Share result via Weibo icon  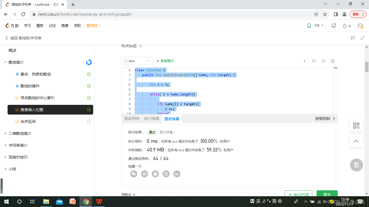point(145,174)
